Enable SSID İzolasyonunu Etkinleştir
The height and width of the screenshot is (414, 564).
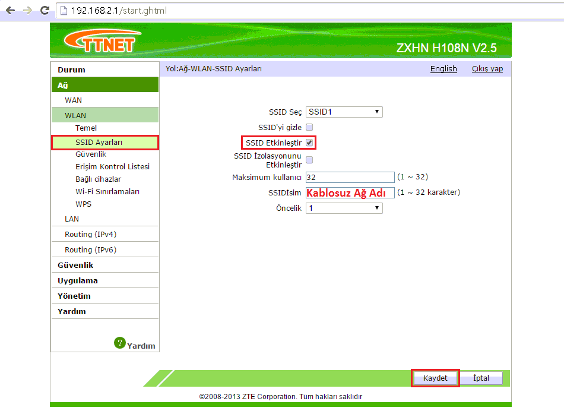click(x=309, y=159)
